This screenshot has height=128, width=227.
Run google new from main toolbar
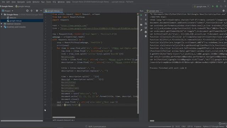point(213,6)
